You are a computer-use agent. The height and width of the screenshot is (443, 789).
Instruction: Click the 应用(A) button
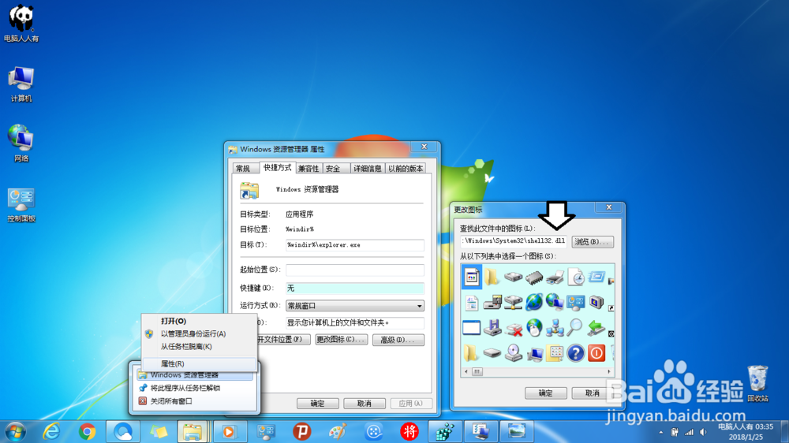[x=411, y=404]
